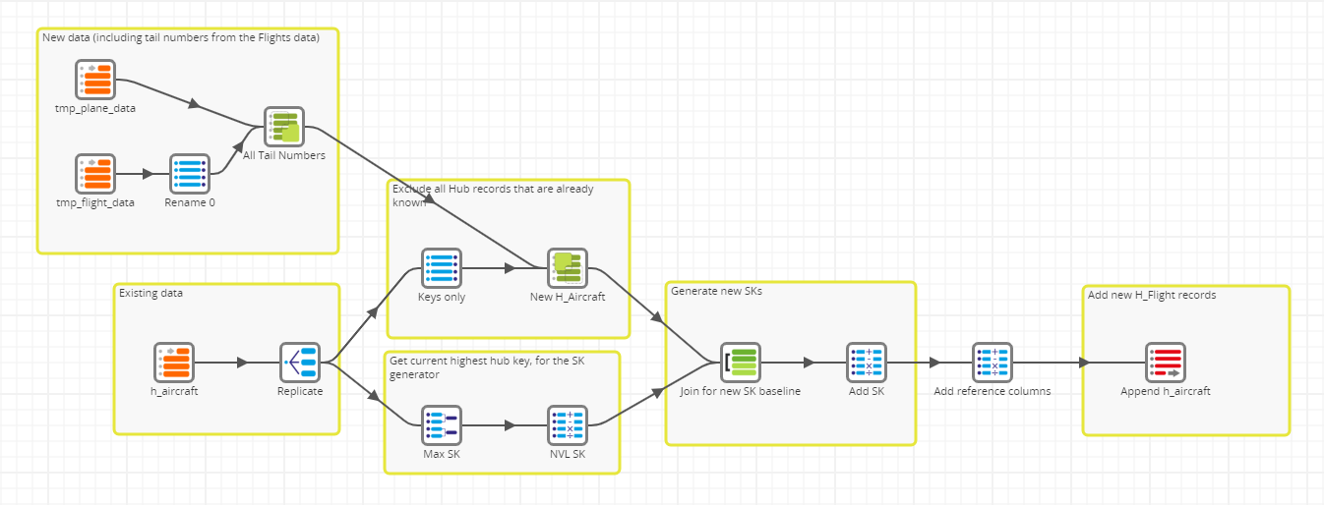Click the 'Join for new SK baseline' label
Image resolution: width=1324 pixels, height=505 pixels.
tap(741, 391)
